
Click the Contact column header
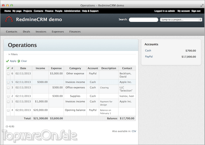pyautogui.click(x=127, y=68)
